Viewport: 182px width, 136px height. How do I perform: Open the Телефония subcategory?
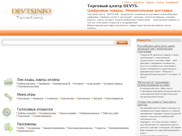point(44,83)
